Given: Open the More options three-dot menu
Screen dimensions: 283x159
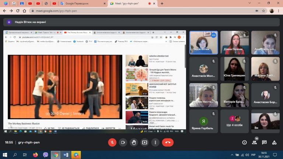Looking at the screenshot, I should (156, 142).
